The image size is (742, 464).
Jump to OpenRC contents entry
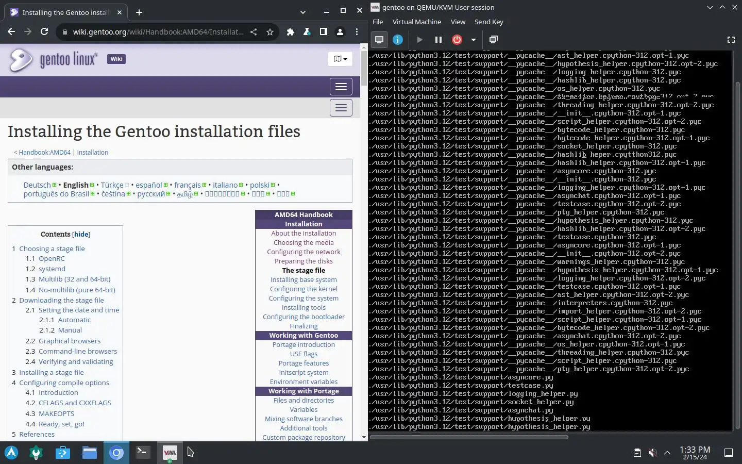52,259
